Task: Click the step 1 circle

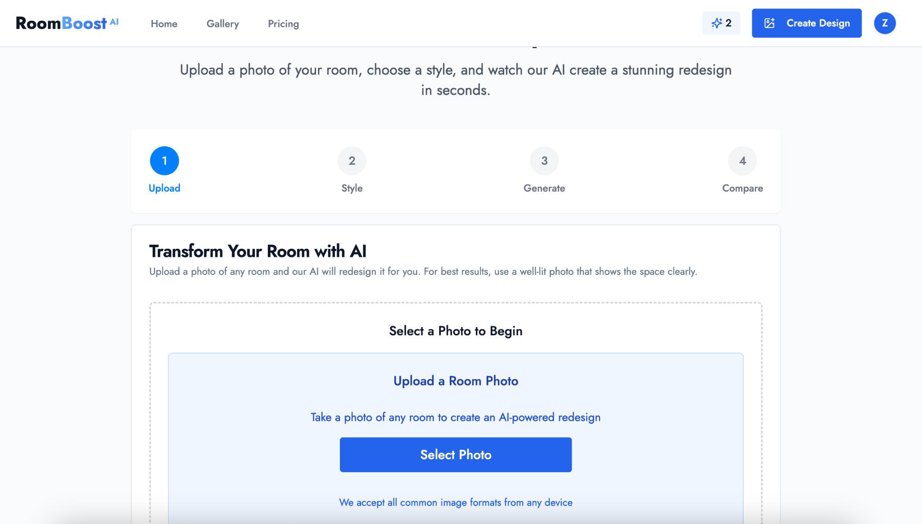Action: [164, 161]
